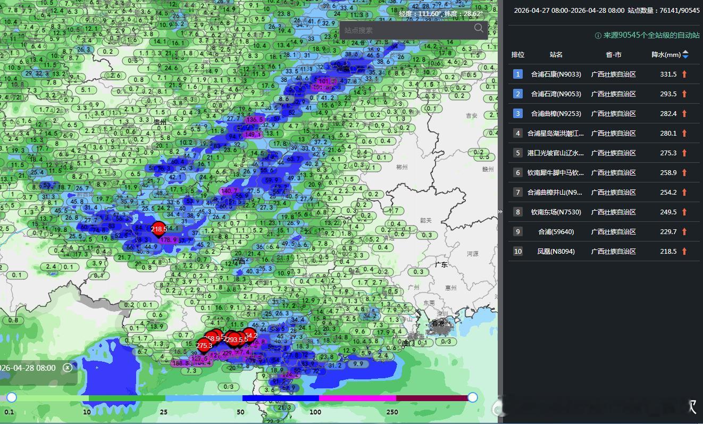Click the red up arrow for 合浦(59640)
703x424 pixels.
click(684, 232)
